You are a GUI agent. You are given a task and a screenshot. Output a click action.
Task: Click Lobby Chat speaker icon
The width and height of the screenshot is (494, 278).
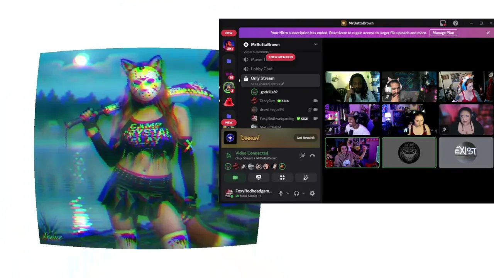pyautogui.click(x=246, y=69)
